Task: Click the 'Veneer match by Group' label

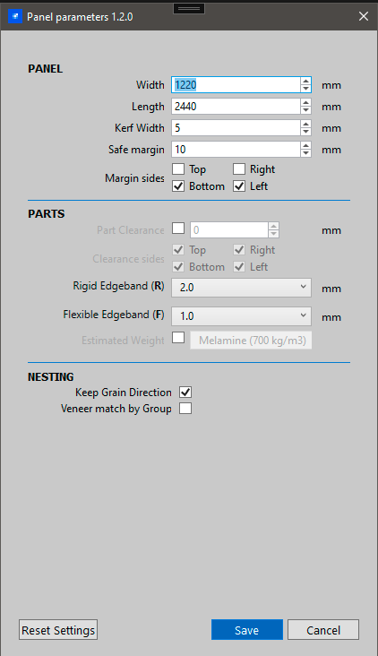Action: [x=116, y=409]
